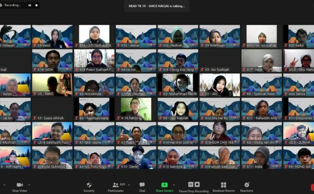Click the Share Screen label
The height and width of the screenshot is (194, 314).
click(164, 191)
